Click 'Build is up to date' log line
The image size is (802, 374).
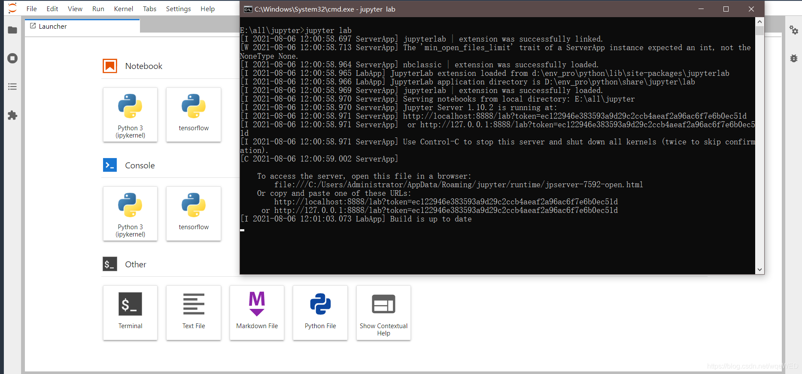click(x=356, y=219)
